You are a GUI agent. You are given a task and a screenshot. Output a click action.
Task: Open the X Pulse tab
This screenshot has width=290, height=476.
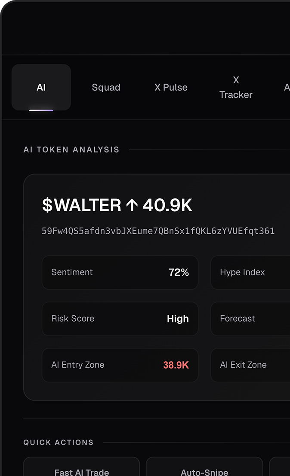pyautogui.click(x=171, y=87)
